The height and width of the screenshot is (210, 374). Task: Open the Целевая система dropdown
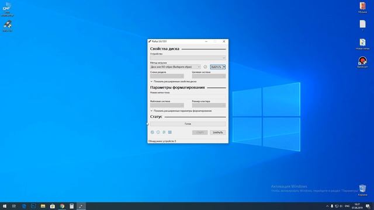coord(209,76)
